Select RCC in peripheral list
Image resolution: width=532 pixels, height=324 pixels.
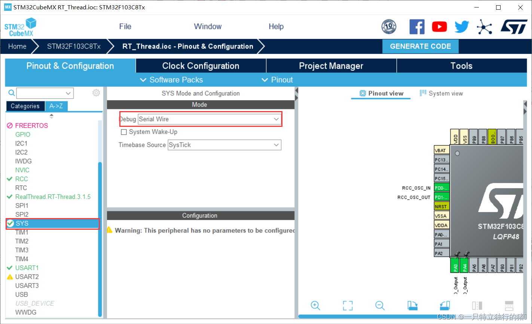[21, 179]
